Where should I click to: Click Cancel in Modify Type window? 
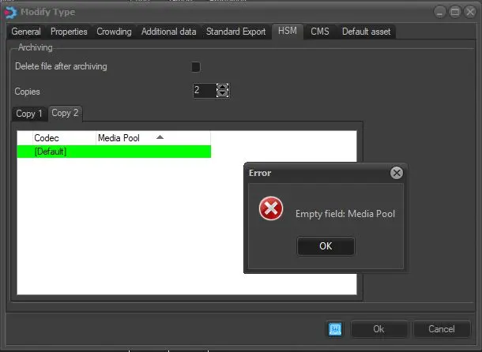(441, 329)
